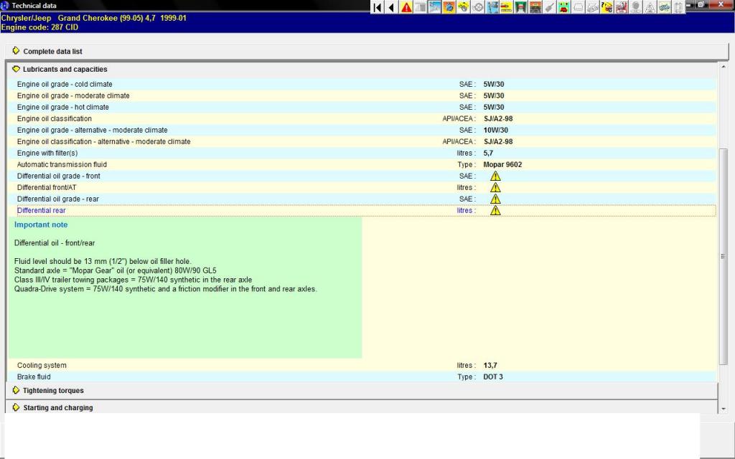Click the first-page navigation arrow icon

click(x=378, y=7)
